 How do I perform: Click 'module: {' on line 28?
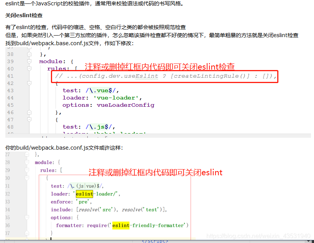pyautogui.click(x=47, y=162)
